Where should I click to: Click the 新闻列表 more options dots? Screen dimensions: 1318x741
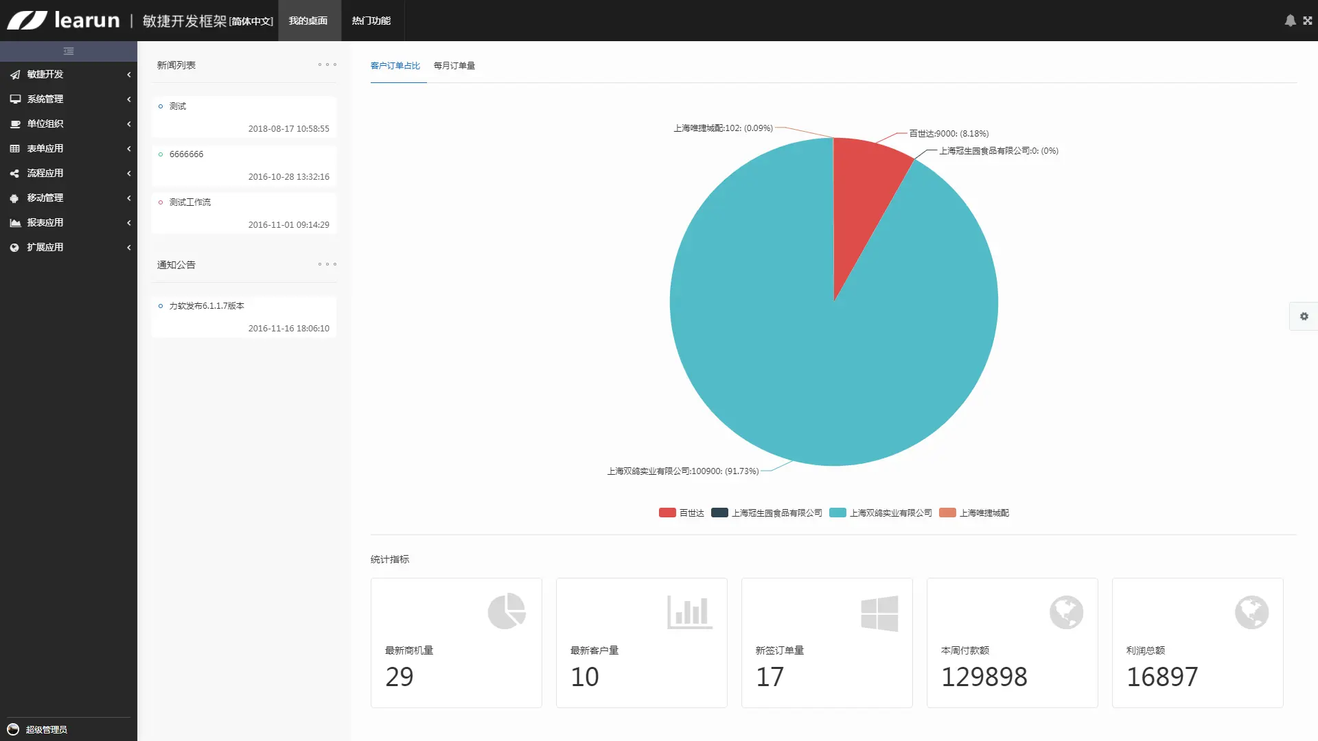coord(327,64)
